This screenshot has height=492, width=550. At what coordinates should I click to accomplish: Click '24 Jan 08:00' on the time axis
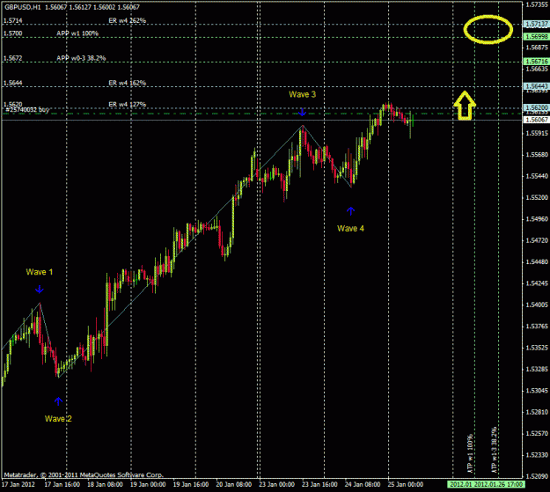pos(363,484)
